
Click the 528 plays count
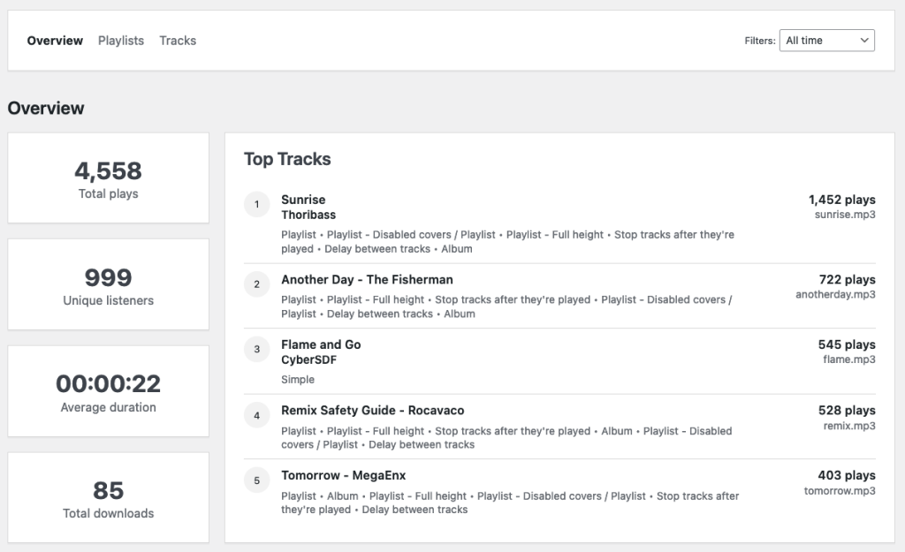[x=847, y=410]
